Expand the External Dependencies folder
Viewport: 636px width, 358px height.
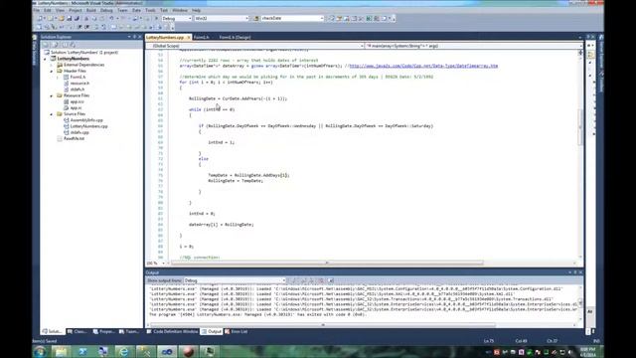(x=52, y=65)
